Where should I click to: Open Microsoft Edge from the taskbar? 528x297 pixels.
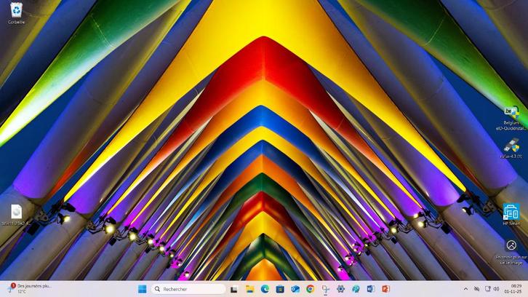click(x=265, y=289)
